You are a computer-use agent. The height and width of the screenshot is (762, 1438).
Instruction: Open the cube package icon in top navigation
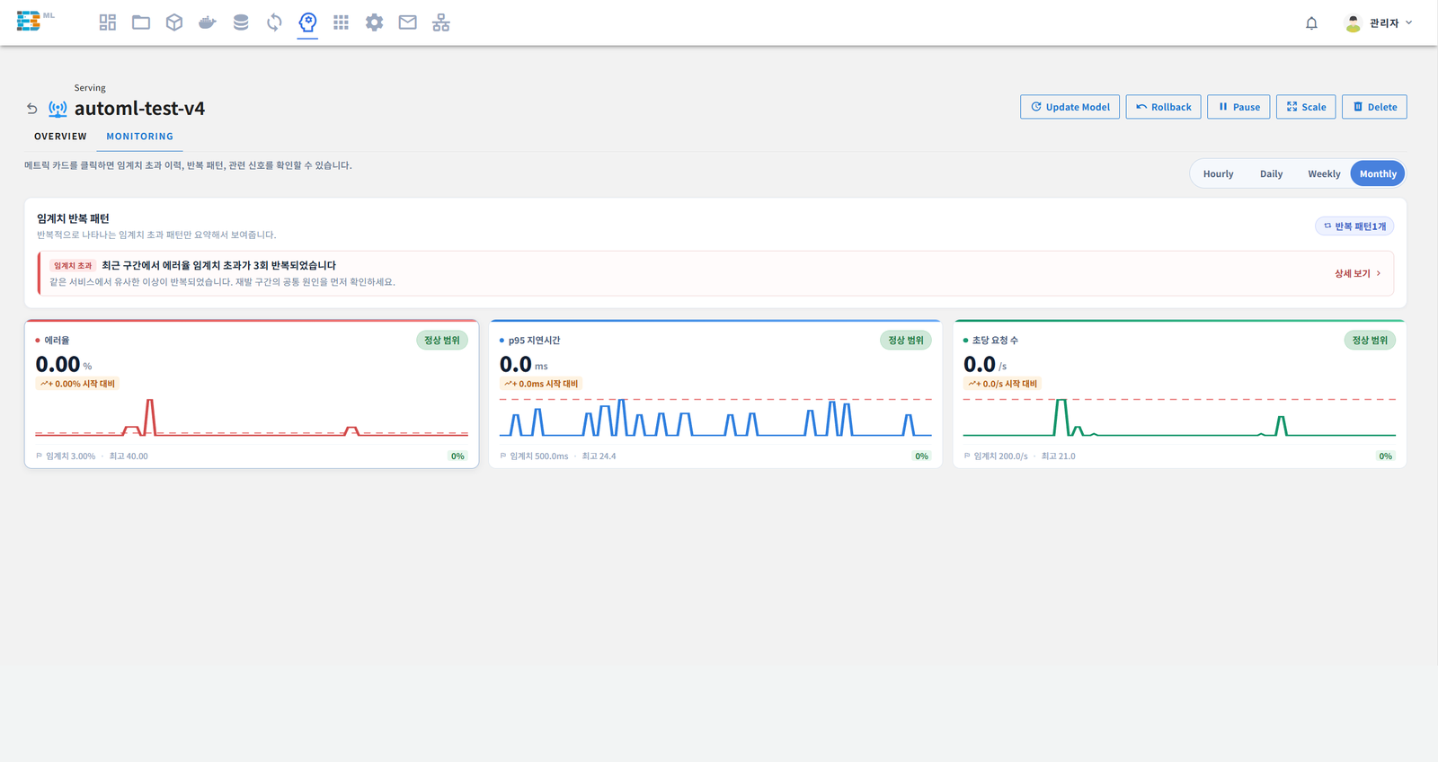click(x=174, y=22)
